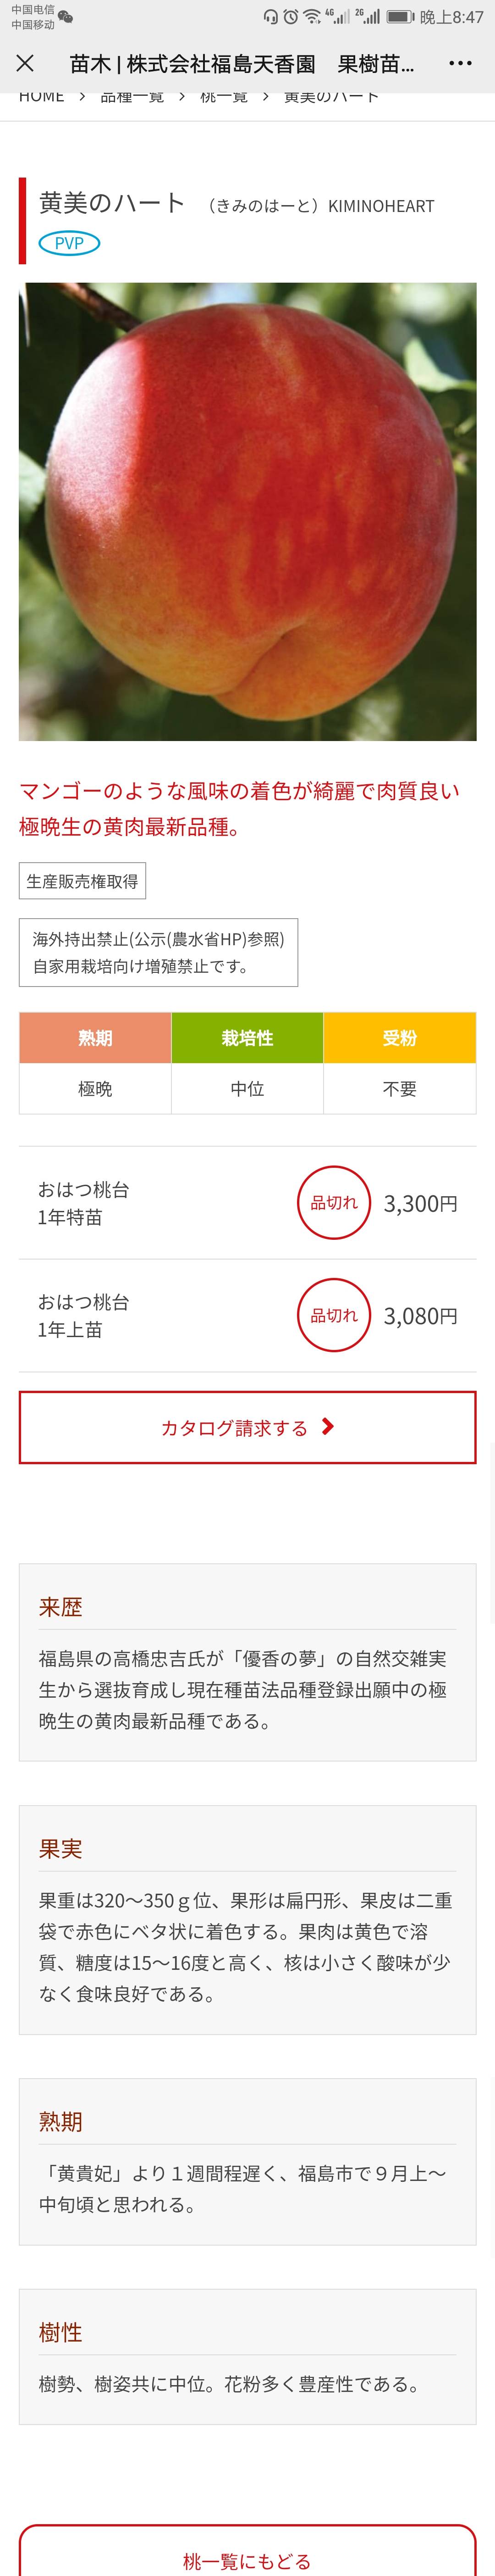The image size is (495, 2576).
Task: Click the PVP badge under the title
Action: click(69, 243)
